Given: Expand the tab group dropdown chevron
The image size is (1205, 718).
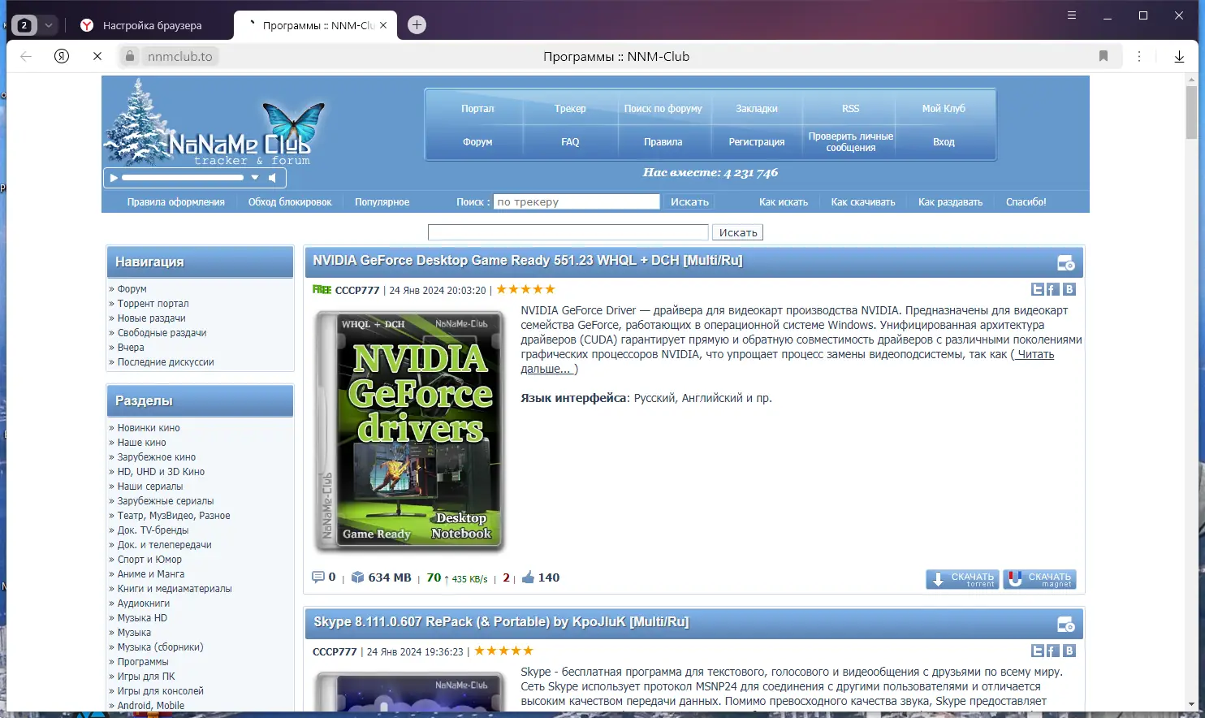Looking at the screenshot, I should pos(49,25).
